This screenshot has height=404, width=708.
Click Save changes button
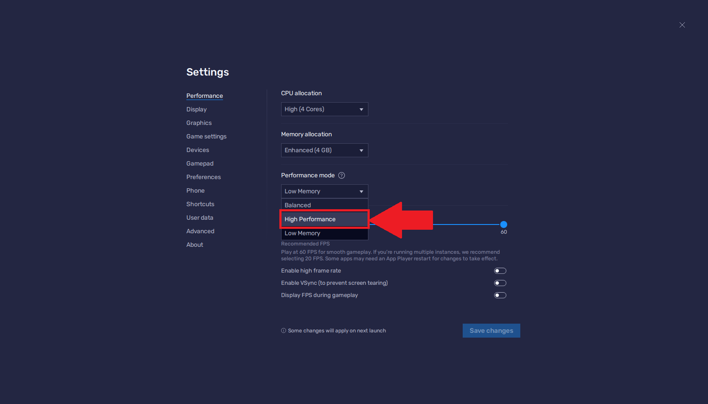point(491,331)
